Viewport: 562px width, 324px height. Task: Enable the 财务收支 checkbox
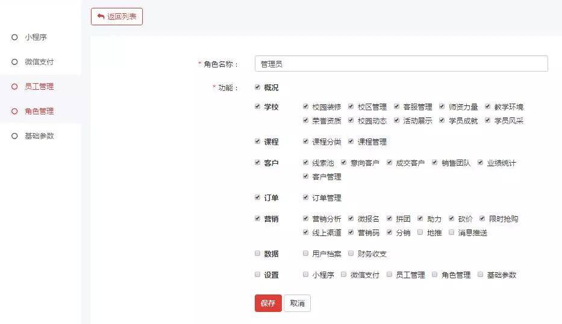(x=351, y=254)
